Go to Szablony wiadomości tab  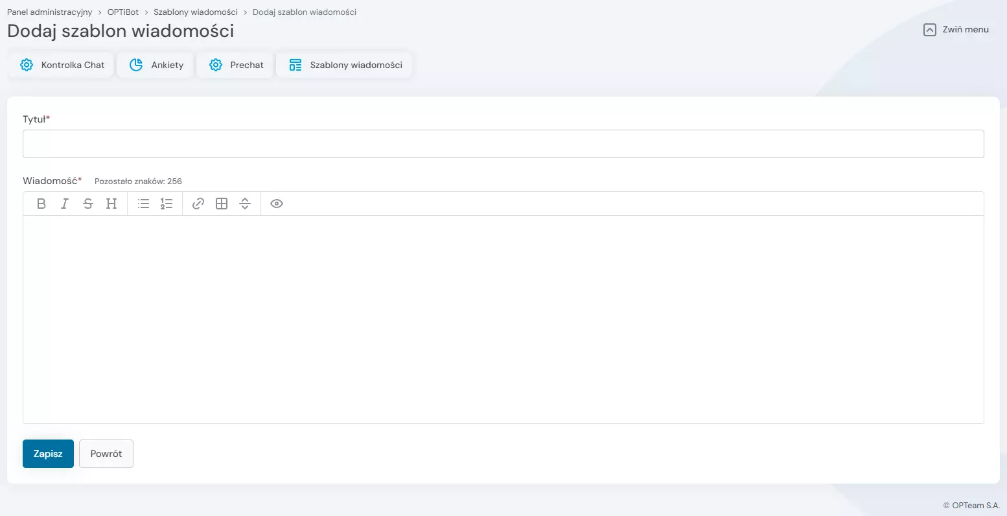click(345, 65)
